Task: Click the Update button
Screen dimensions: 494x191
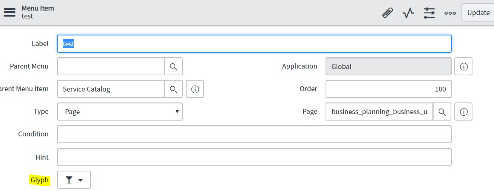Action: (478, 12)
